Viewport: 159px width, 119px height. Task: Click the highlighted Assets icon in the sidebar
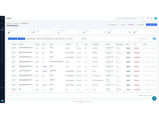pos(2,30)
